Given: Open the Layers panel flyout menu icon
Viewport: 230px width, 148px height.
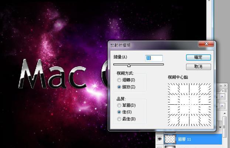Looking at the screenshot, I should click(224, 91).
